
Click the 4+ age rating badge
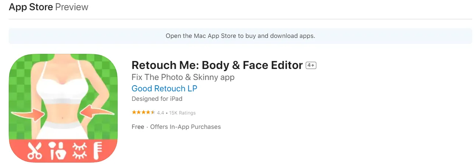click(311, 65)
